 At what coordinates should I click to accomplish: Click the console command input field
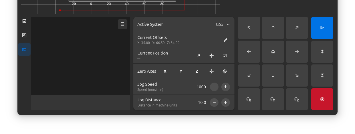[x=80, y=102]
